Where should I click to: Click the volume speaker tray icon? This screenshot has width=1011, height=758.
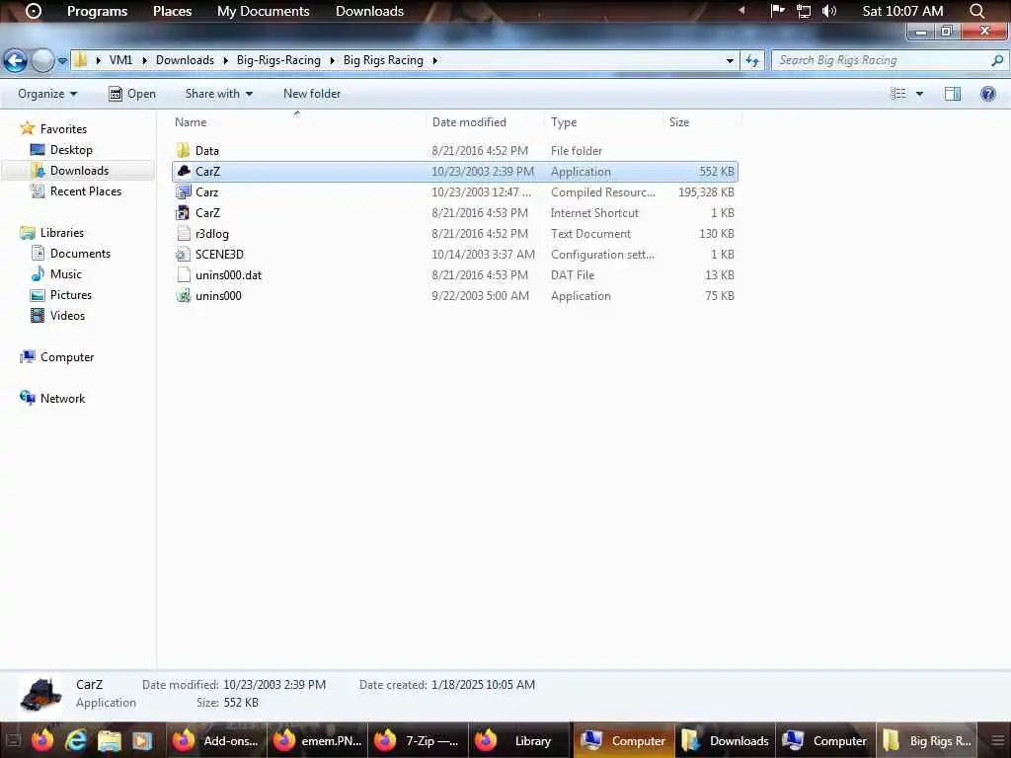[829, 11]
